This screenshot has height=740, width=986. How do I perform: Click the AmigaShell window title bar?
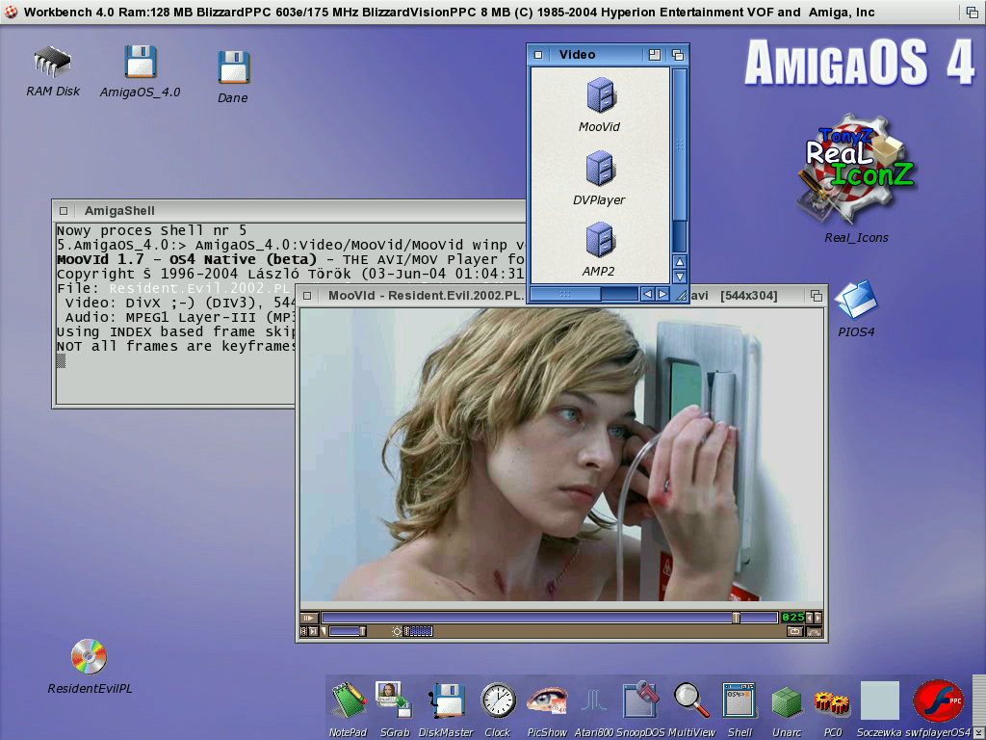291,211
